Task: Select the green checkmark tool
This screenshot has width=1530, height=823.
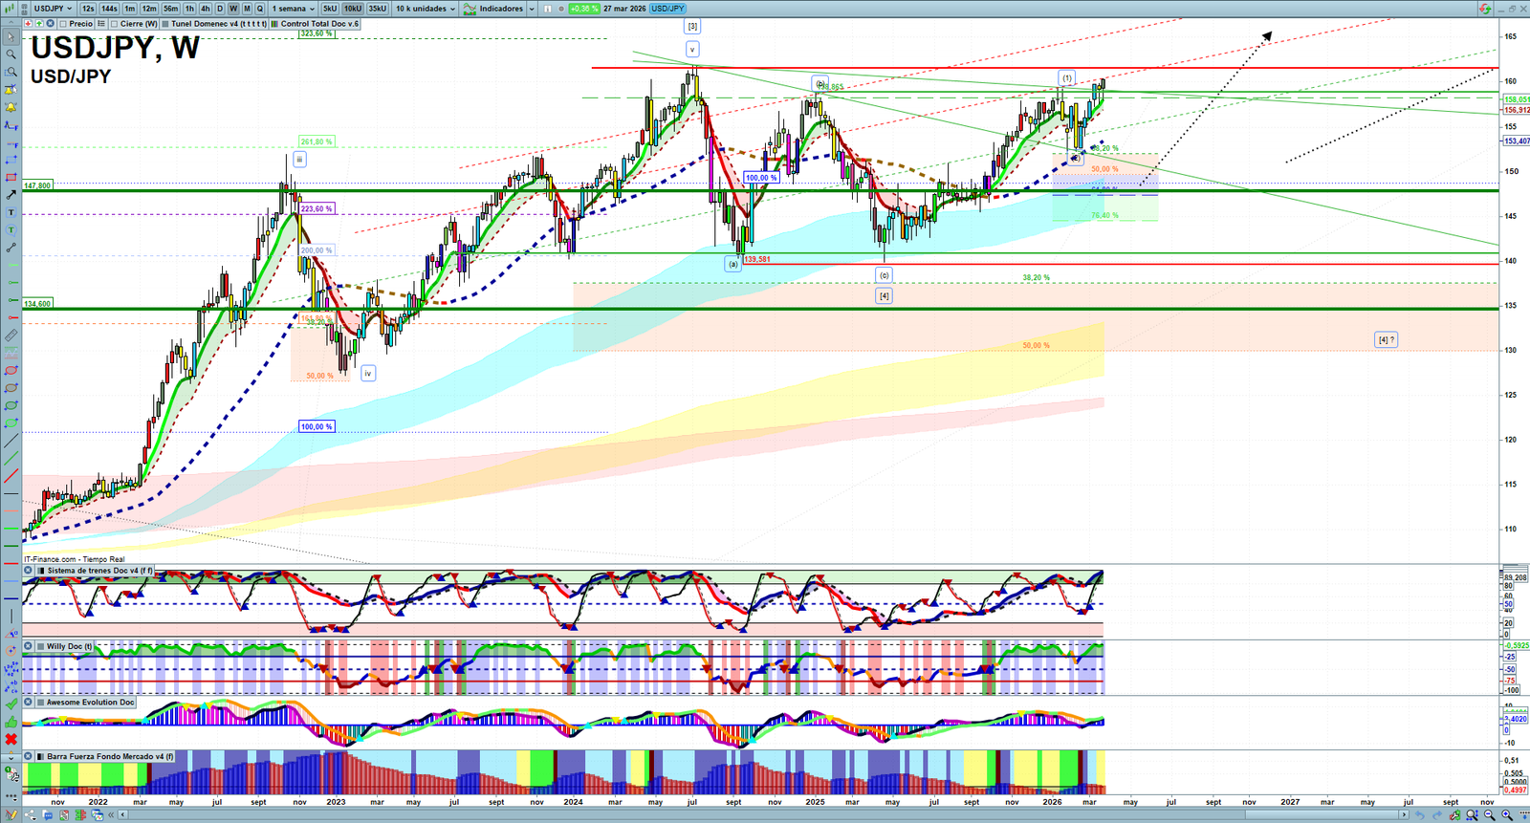Action: (x=11, y=705)
